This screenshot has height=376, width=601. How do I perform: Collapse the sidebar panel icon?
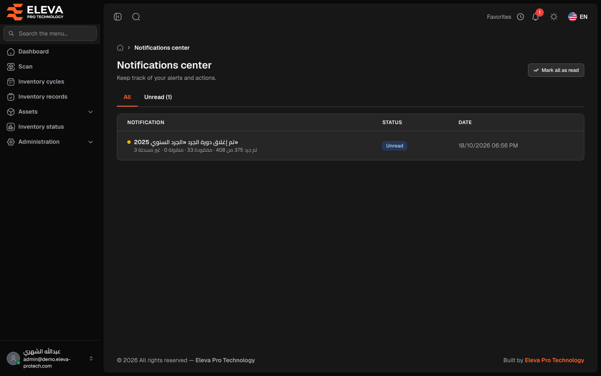tap(118, 17)
